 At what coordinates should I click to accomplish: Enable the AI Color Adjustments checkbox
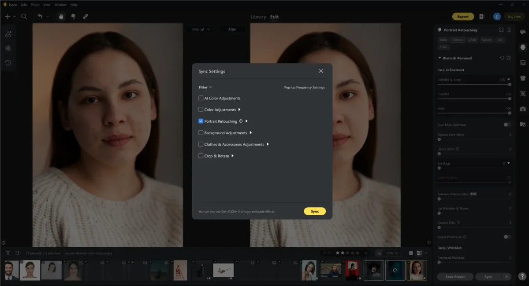click(x=201, y=98)
